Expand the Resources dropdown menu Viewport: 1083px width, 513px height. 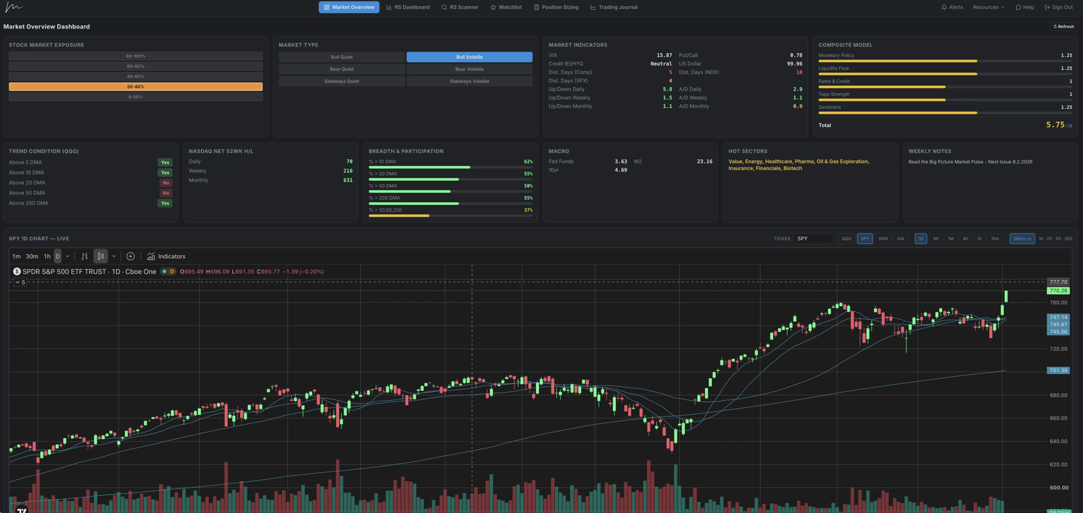tap(988, 7)
